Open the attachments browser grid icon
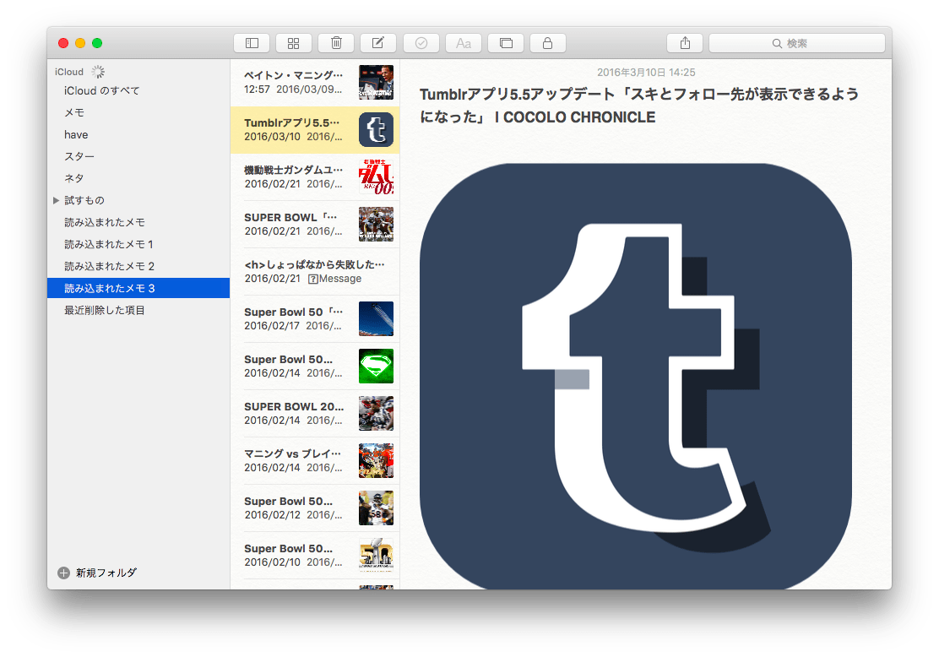Viewport: 939px width, 657px height. point(294,43)
